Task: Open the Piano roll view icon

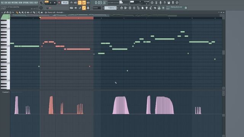Action: [x=125, y=8]
